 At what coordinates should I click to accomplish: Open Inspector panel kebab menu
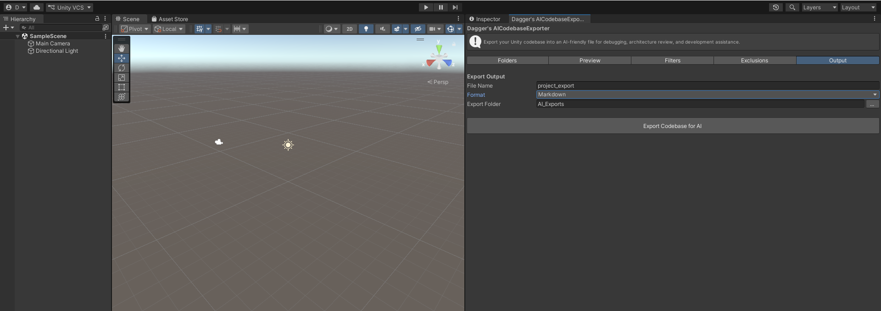874,19
